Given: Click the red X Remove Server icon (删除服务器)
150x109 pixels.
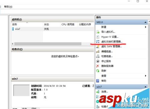Looking at the screenshot, I should (x=98, y=66).
